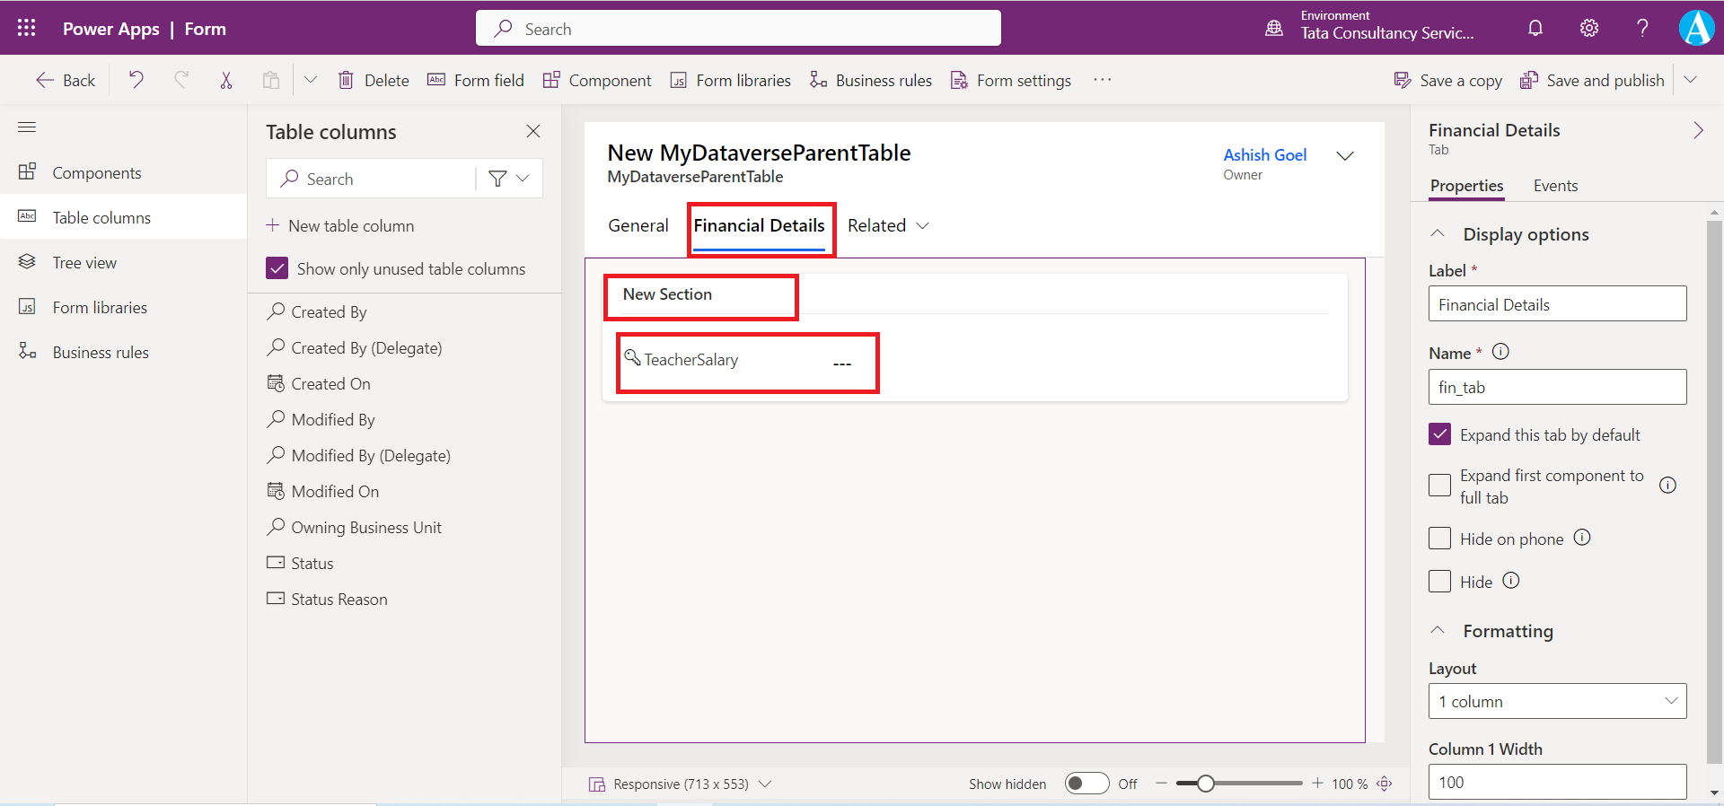Click the Undo arrow icon
Viewport: 1724px width, 806px height.
click(x=136, y=80)
